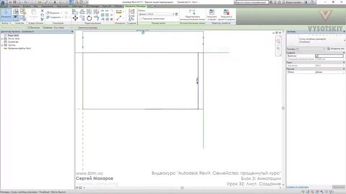The height and width of the screenshot is (194, 346).
Task: Click the Text A icon in quick access toolbar
Action: click(55, 2)
